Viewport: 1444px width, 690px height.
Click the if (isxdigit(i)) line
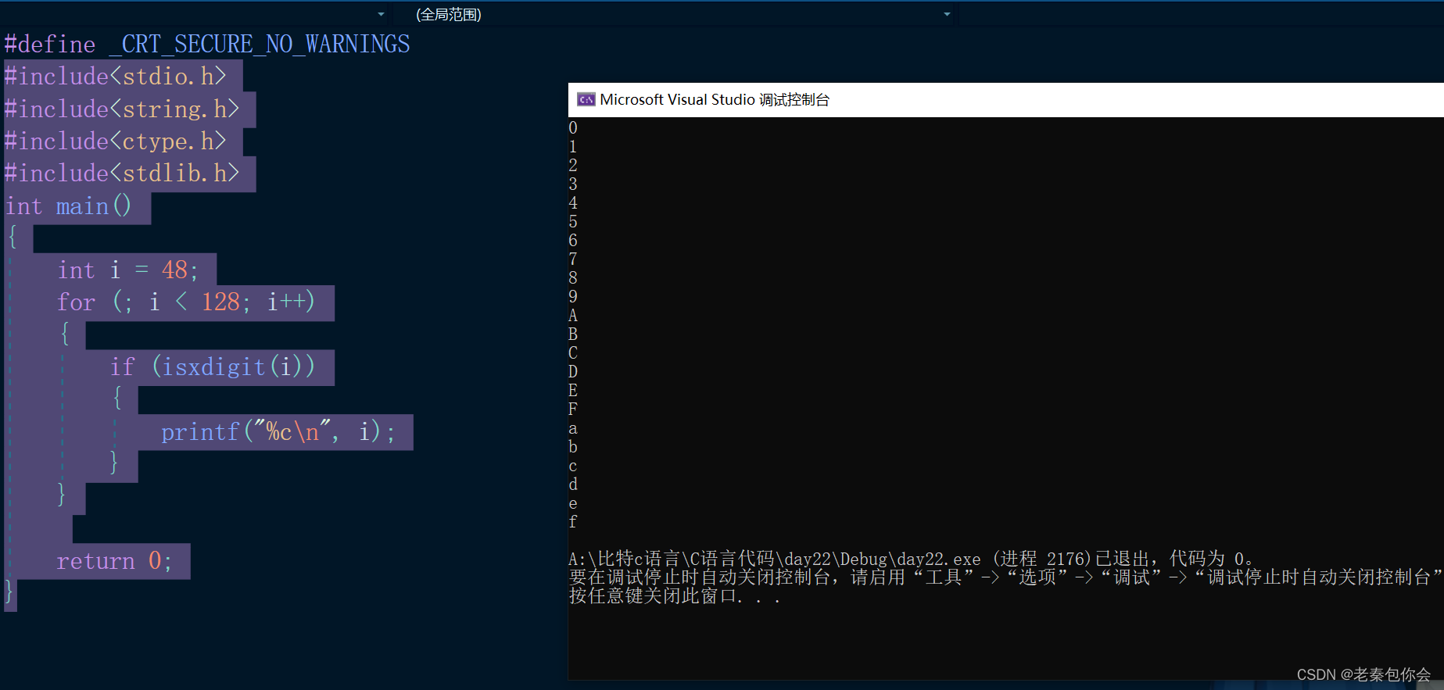click(x=213, y=366)
